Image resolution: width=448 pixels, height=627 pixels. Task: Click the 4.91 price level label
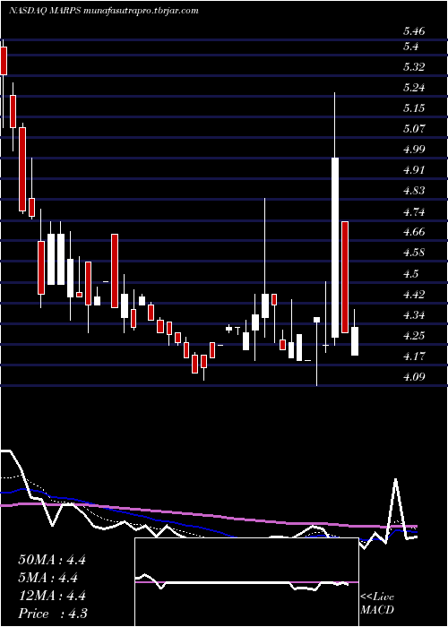click(x=414, y=170)
